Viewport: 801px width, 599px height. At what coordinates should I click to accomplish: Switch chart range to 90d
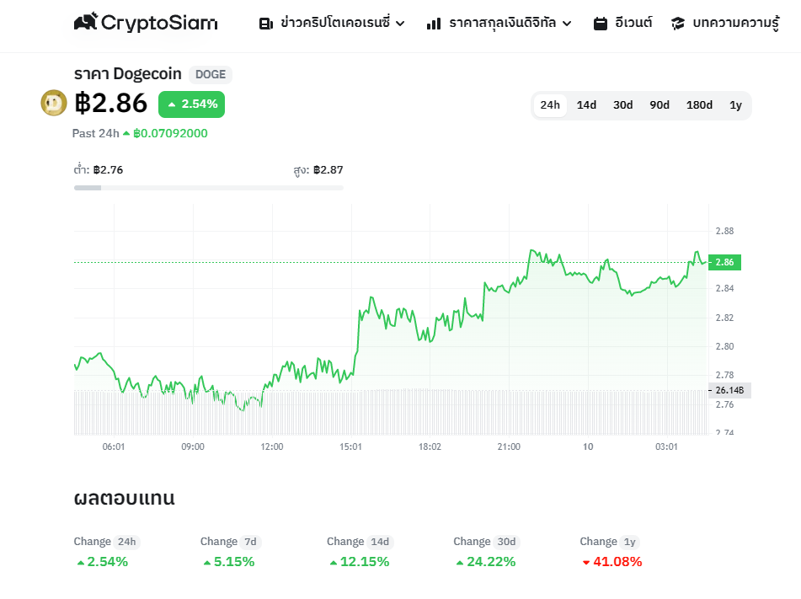(659, 105)
